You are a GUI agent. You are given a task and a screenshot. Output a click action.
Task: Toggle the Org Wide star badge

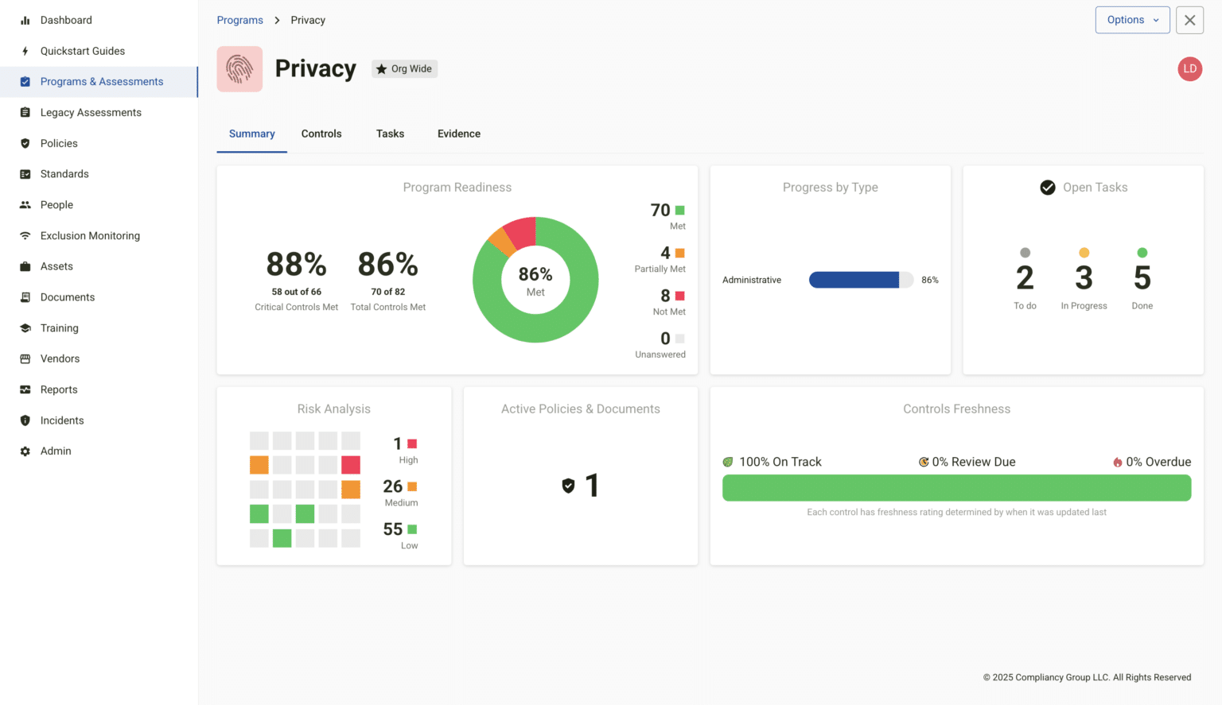pyautogui.click(x=404, y=68)
